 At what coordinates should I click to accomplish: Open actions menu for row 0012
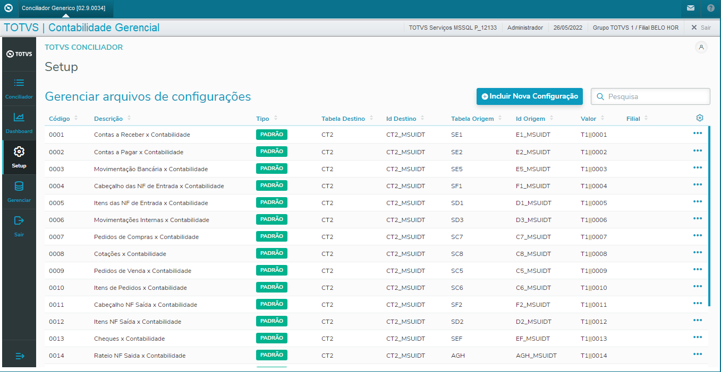tap(698, 320)
